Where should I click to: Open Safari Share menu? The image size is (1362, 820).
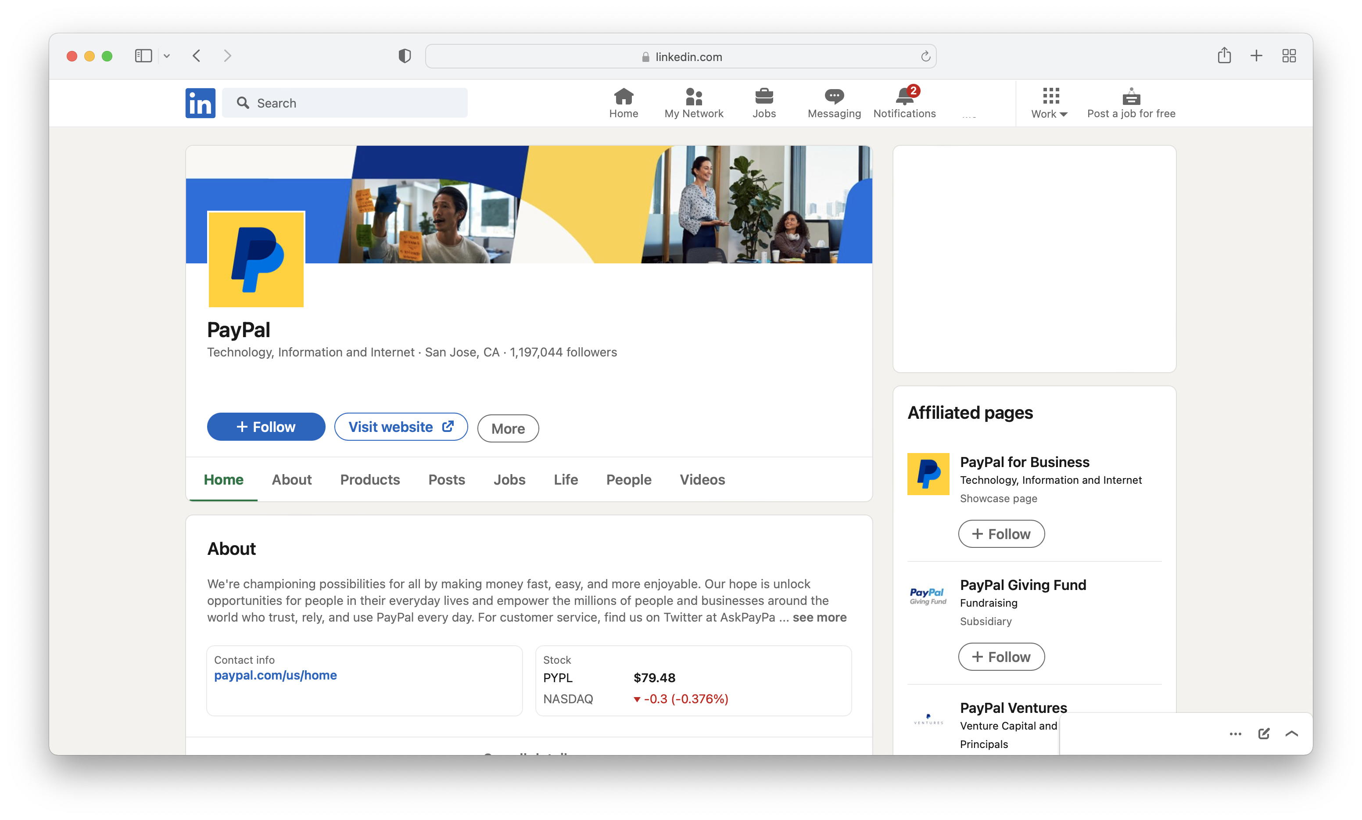click(1224, 55)
